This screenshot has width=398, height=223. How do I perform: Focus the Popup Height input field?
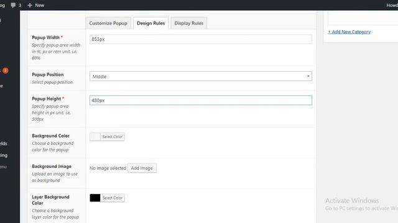click(x=201, y=100)
